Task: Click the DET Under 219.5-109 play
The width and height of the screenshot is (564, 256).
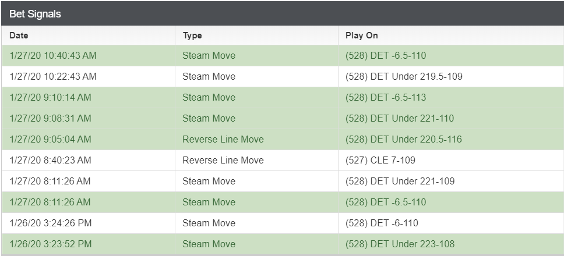Action: tap(404, 76)
